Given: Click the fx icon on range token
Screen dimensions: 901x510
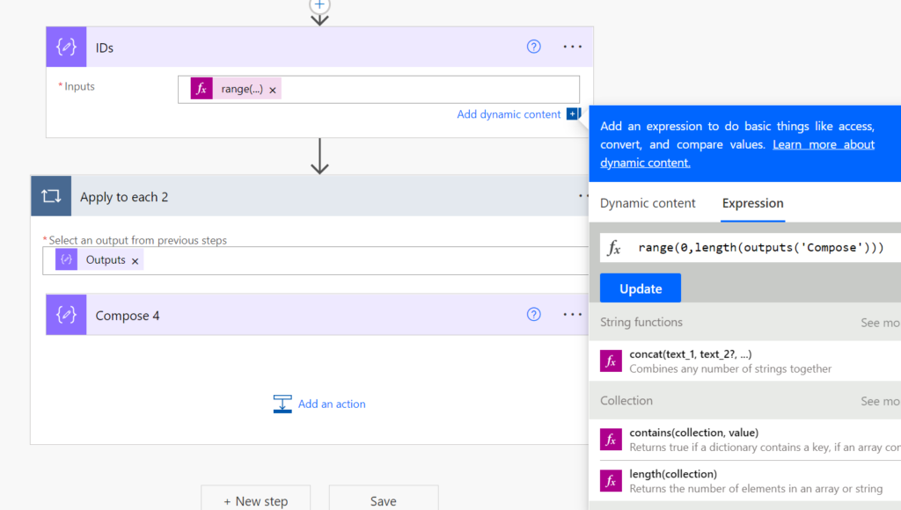Looking at the screenshot, I should (201, 89).
